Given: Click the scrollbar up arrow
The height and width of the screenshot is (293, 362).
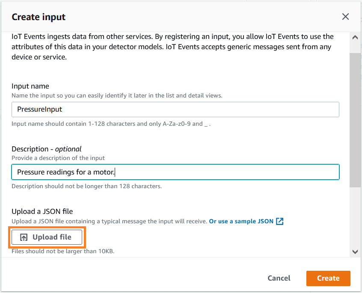Looking at the screenshot, I should click(355, 38).
